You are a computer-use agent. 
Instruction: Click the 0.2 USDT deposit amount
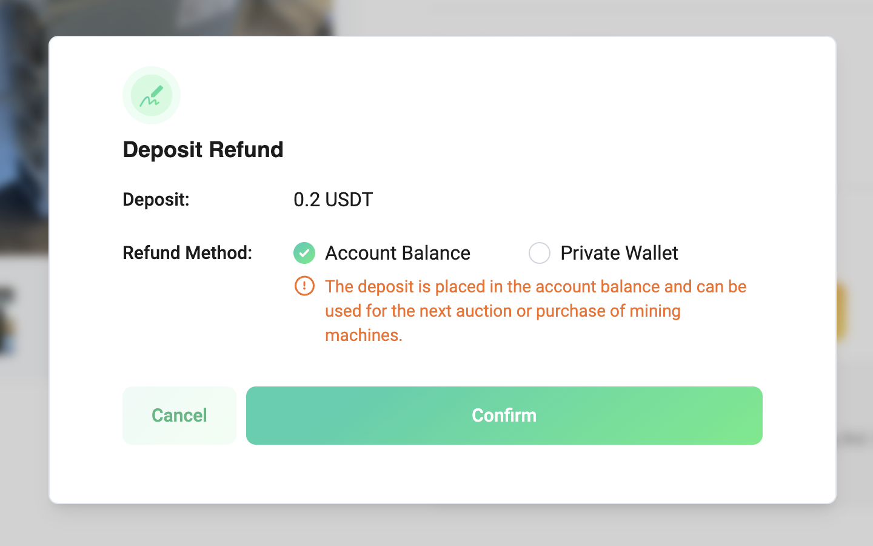tap(333, 200)
